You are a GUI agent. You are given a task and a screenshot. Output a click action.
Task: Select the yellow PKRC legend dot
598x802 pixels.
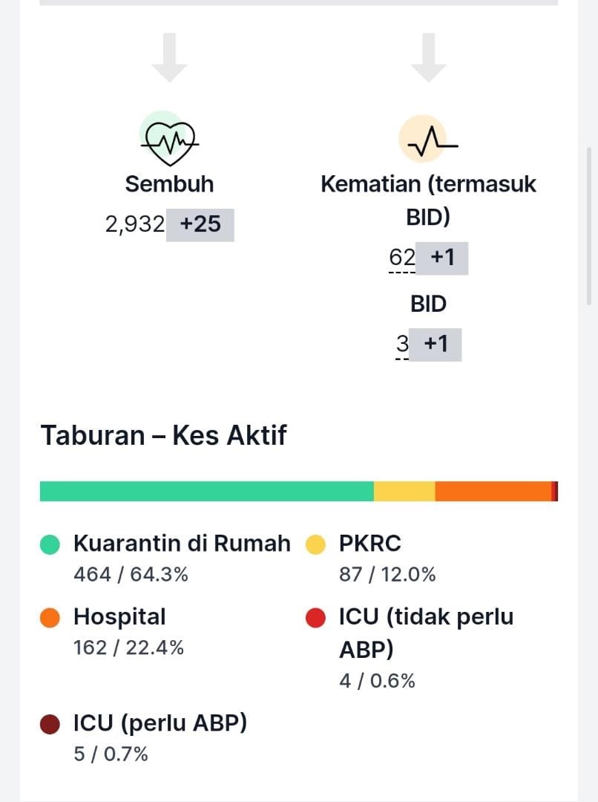click(315, 544)
